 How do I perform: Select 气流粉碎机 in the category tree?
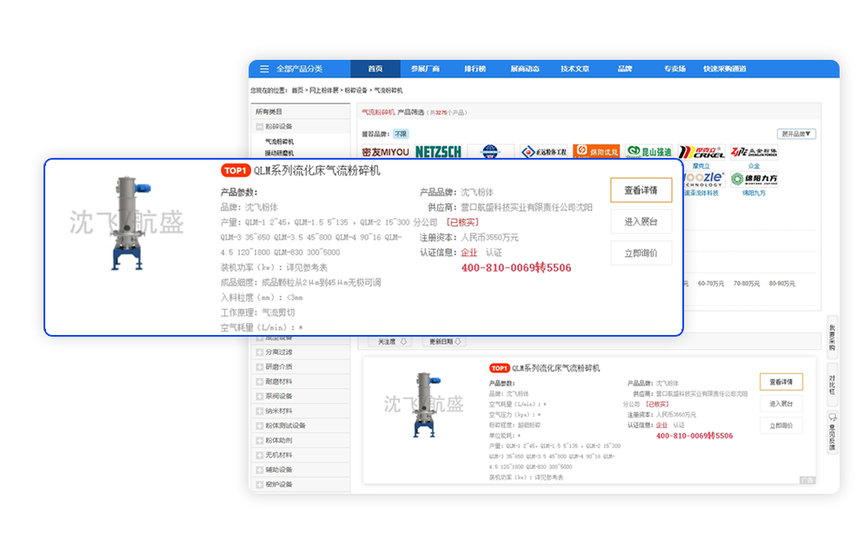279,141
